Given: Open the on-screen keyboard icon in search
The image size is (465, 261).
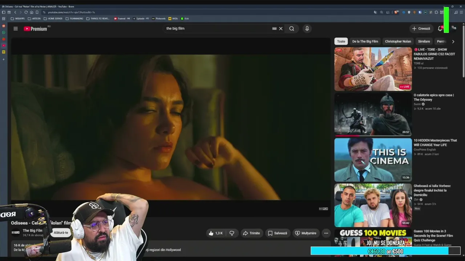Looking at the screenshot, I should (274, 29).
